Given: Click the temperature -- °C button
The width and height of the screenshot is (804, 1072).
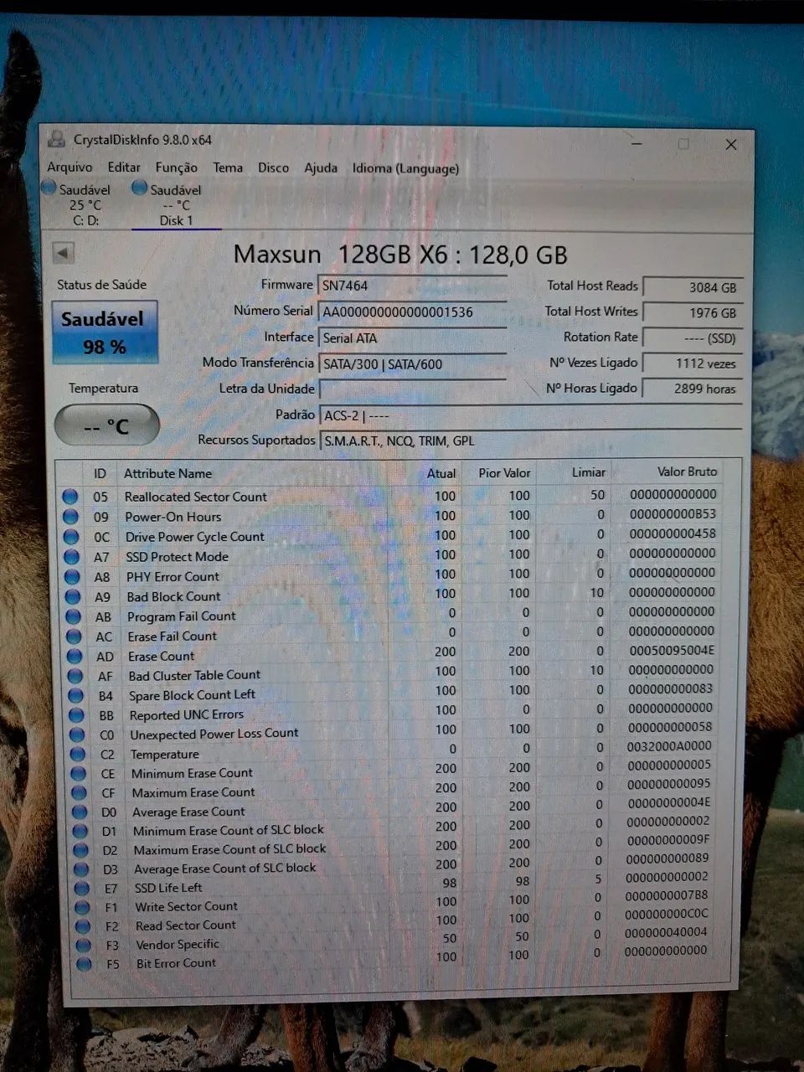Looking at the screenshot, I should pyautogui.click(x=106, y=425).
